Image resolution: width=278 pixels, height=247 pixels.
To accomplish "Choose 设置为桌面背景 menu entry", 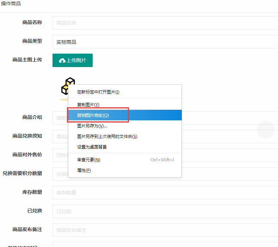I will pos(125,147).
